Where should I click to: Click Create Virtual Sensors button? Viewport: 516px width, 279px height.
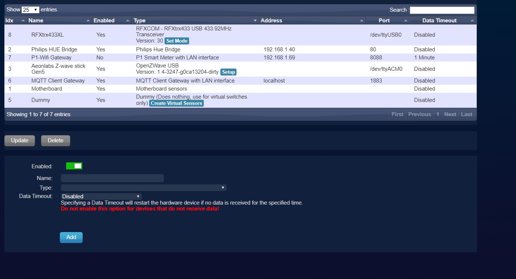[x=176, y=103]
